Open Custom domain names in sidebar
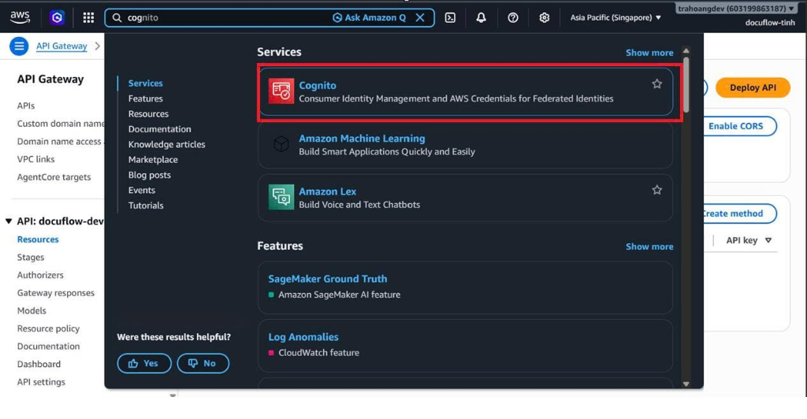This screenshot has height=419, width=807. pos(60,124)
